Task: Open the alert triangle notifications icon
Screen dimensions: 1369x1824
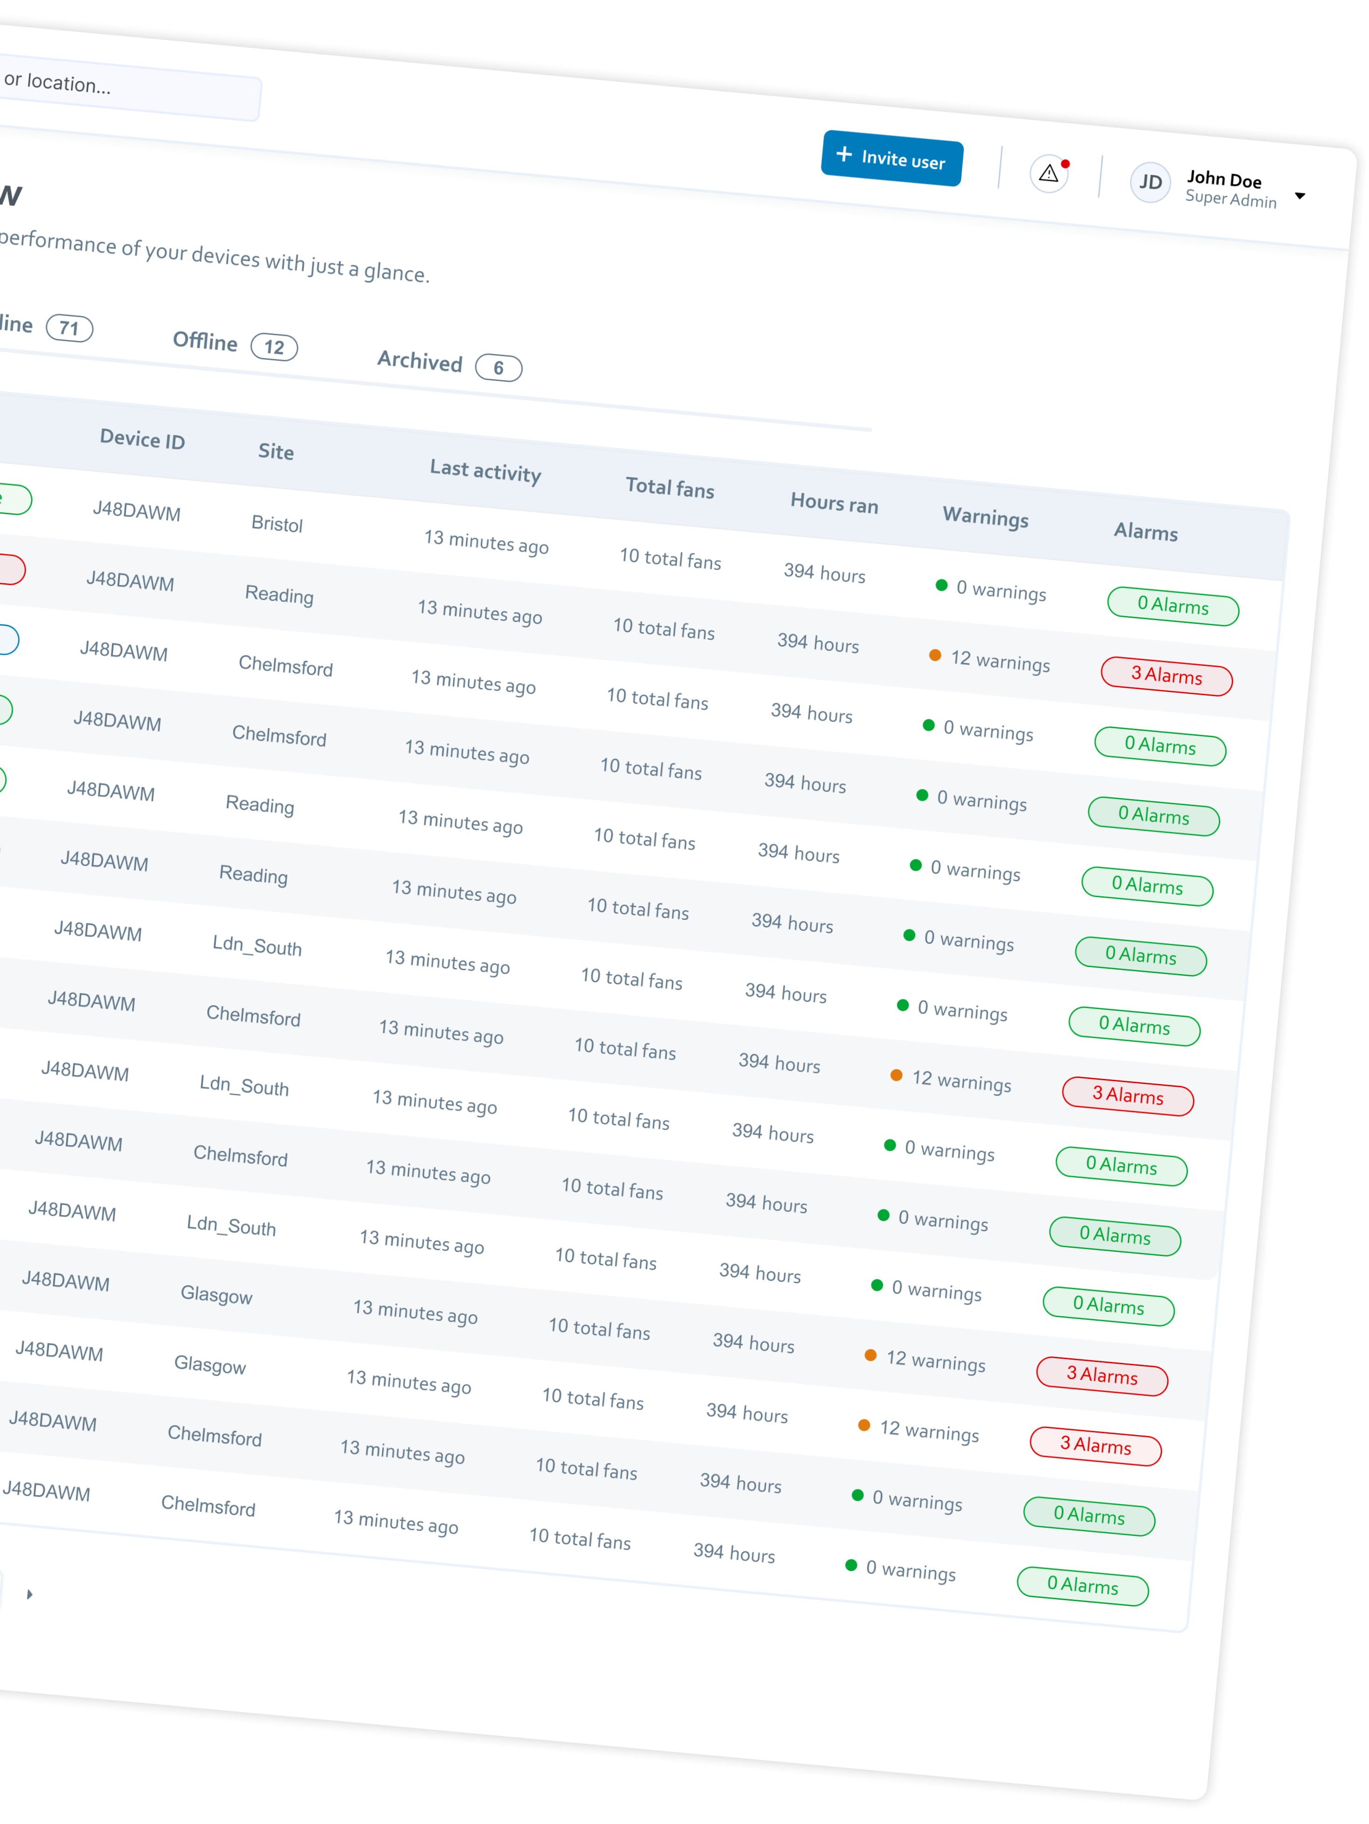Action: [x=1048, y=173]
